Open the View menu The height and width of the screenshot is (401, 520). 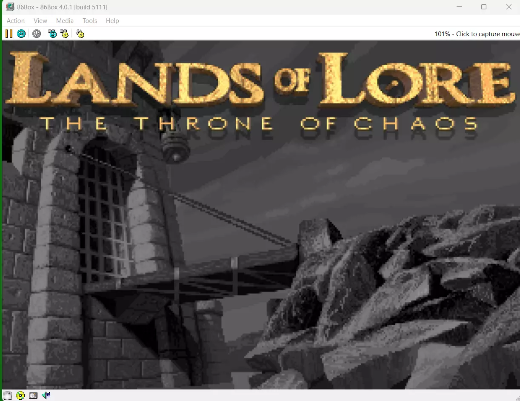pos(40,20)
